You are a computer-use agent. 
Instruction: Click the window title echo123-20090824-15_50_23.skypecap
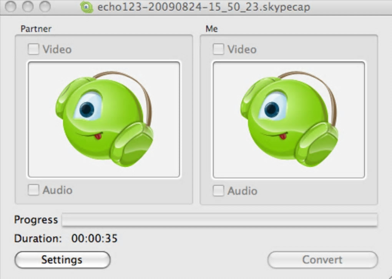[x=204, y=7]
